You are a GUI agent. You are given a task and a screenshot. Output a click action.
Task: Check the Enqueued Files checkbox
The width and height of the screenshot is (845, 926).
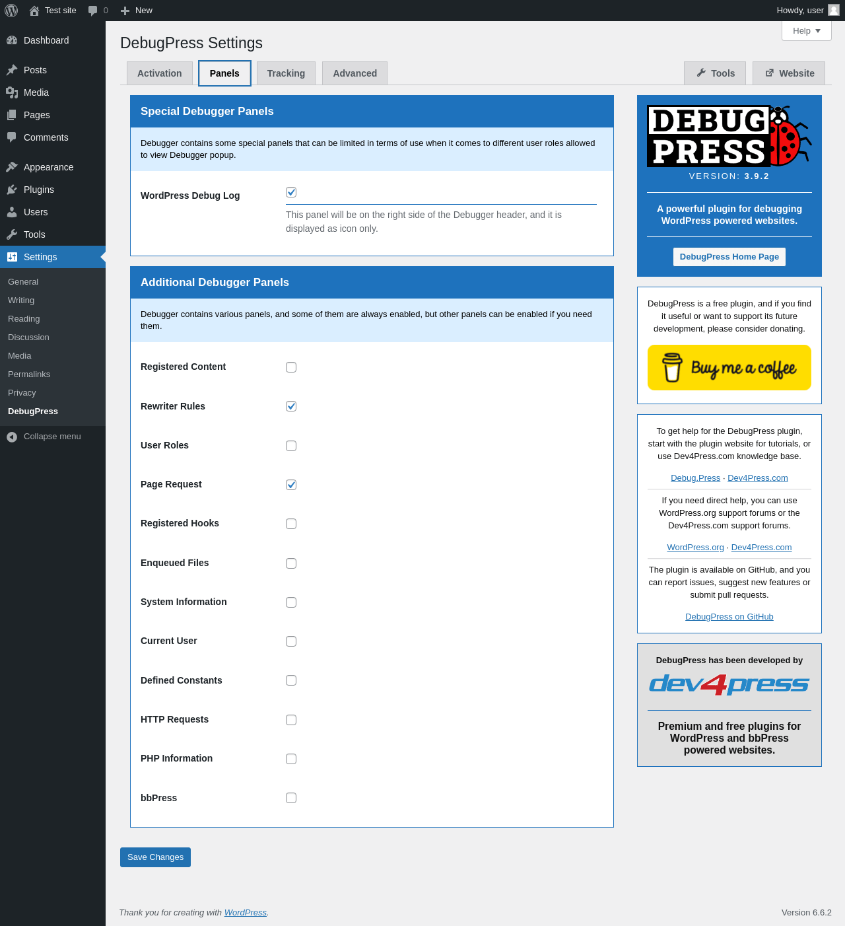coord(291,563)
